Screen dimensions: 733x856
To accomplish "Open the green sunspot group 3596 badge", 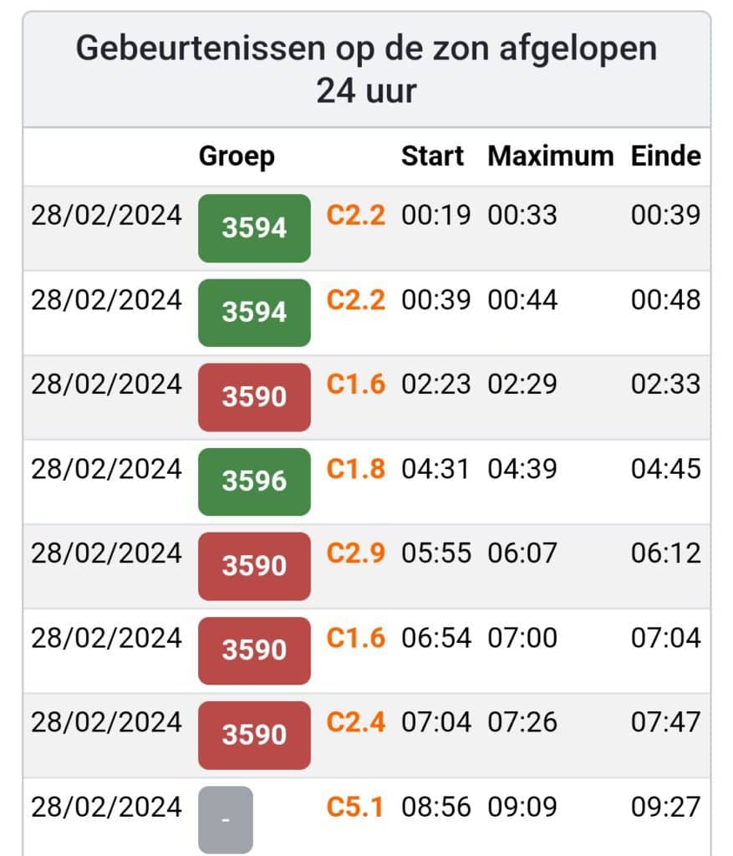I will (254, 481).
